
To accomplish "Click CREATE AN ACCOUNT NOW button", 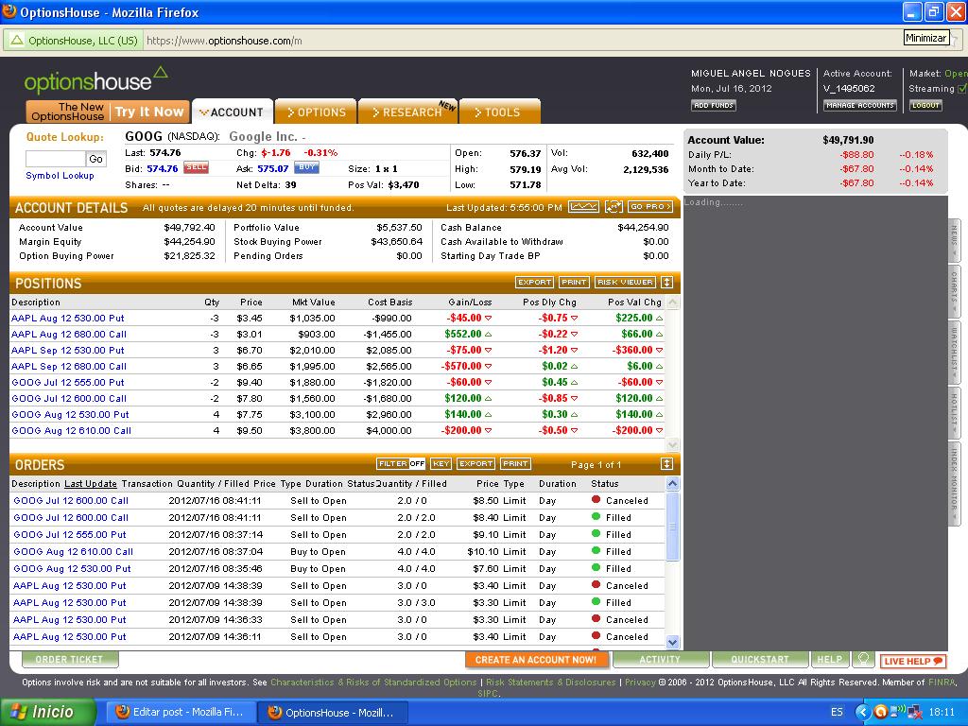I will click(536, 659).
